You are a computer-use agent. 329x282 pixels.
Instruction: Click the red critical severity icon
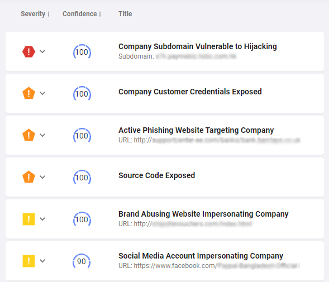coord(28,51)
